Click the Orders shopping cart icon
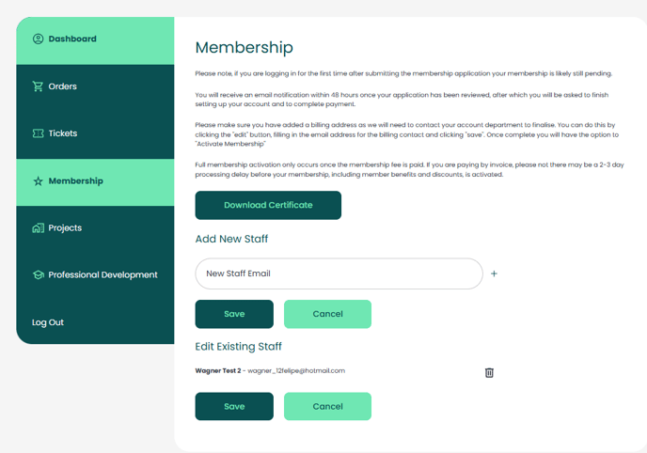The image size is (647, 453). point(39,86)
